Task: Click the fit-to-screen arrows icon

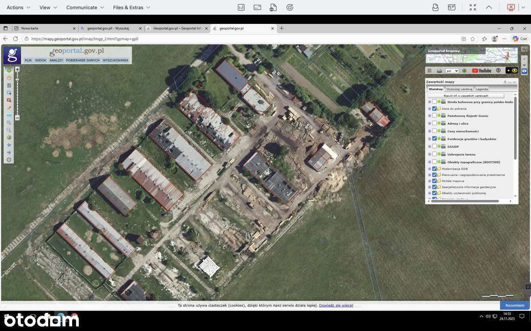Action: 473,7
